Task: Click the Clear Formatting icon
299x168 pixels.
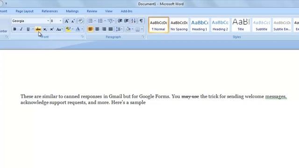Action: (x=81, y=21)
